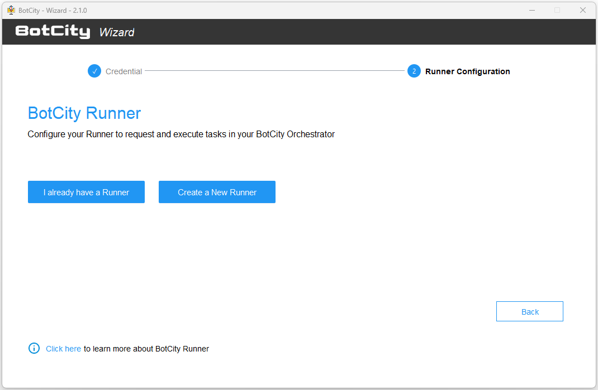Close the BotCity Wizard window
The width and height of the screenshot is (598, 390).
pos(583,10)
